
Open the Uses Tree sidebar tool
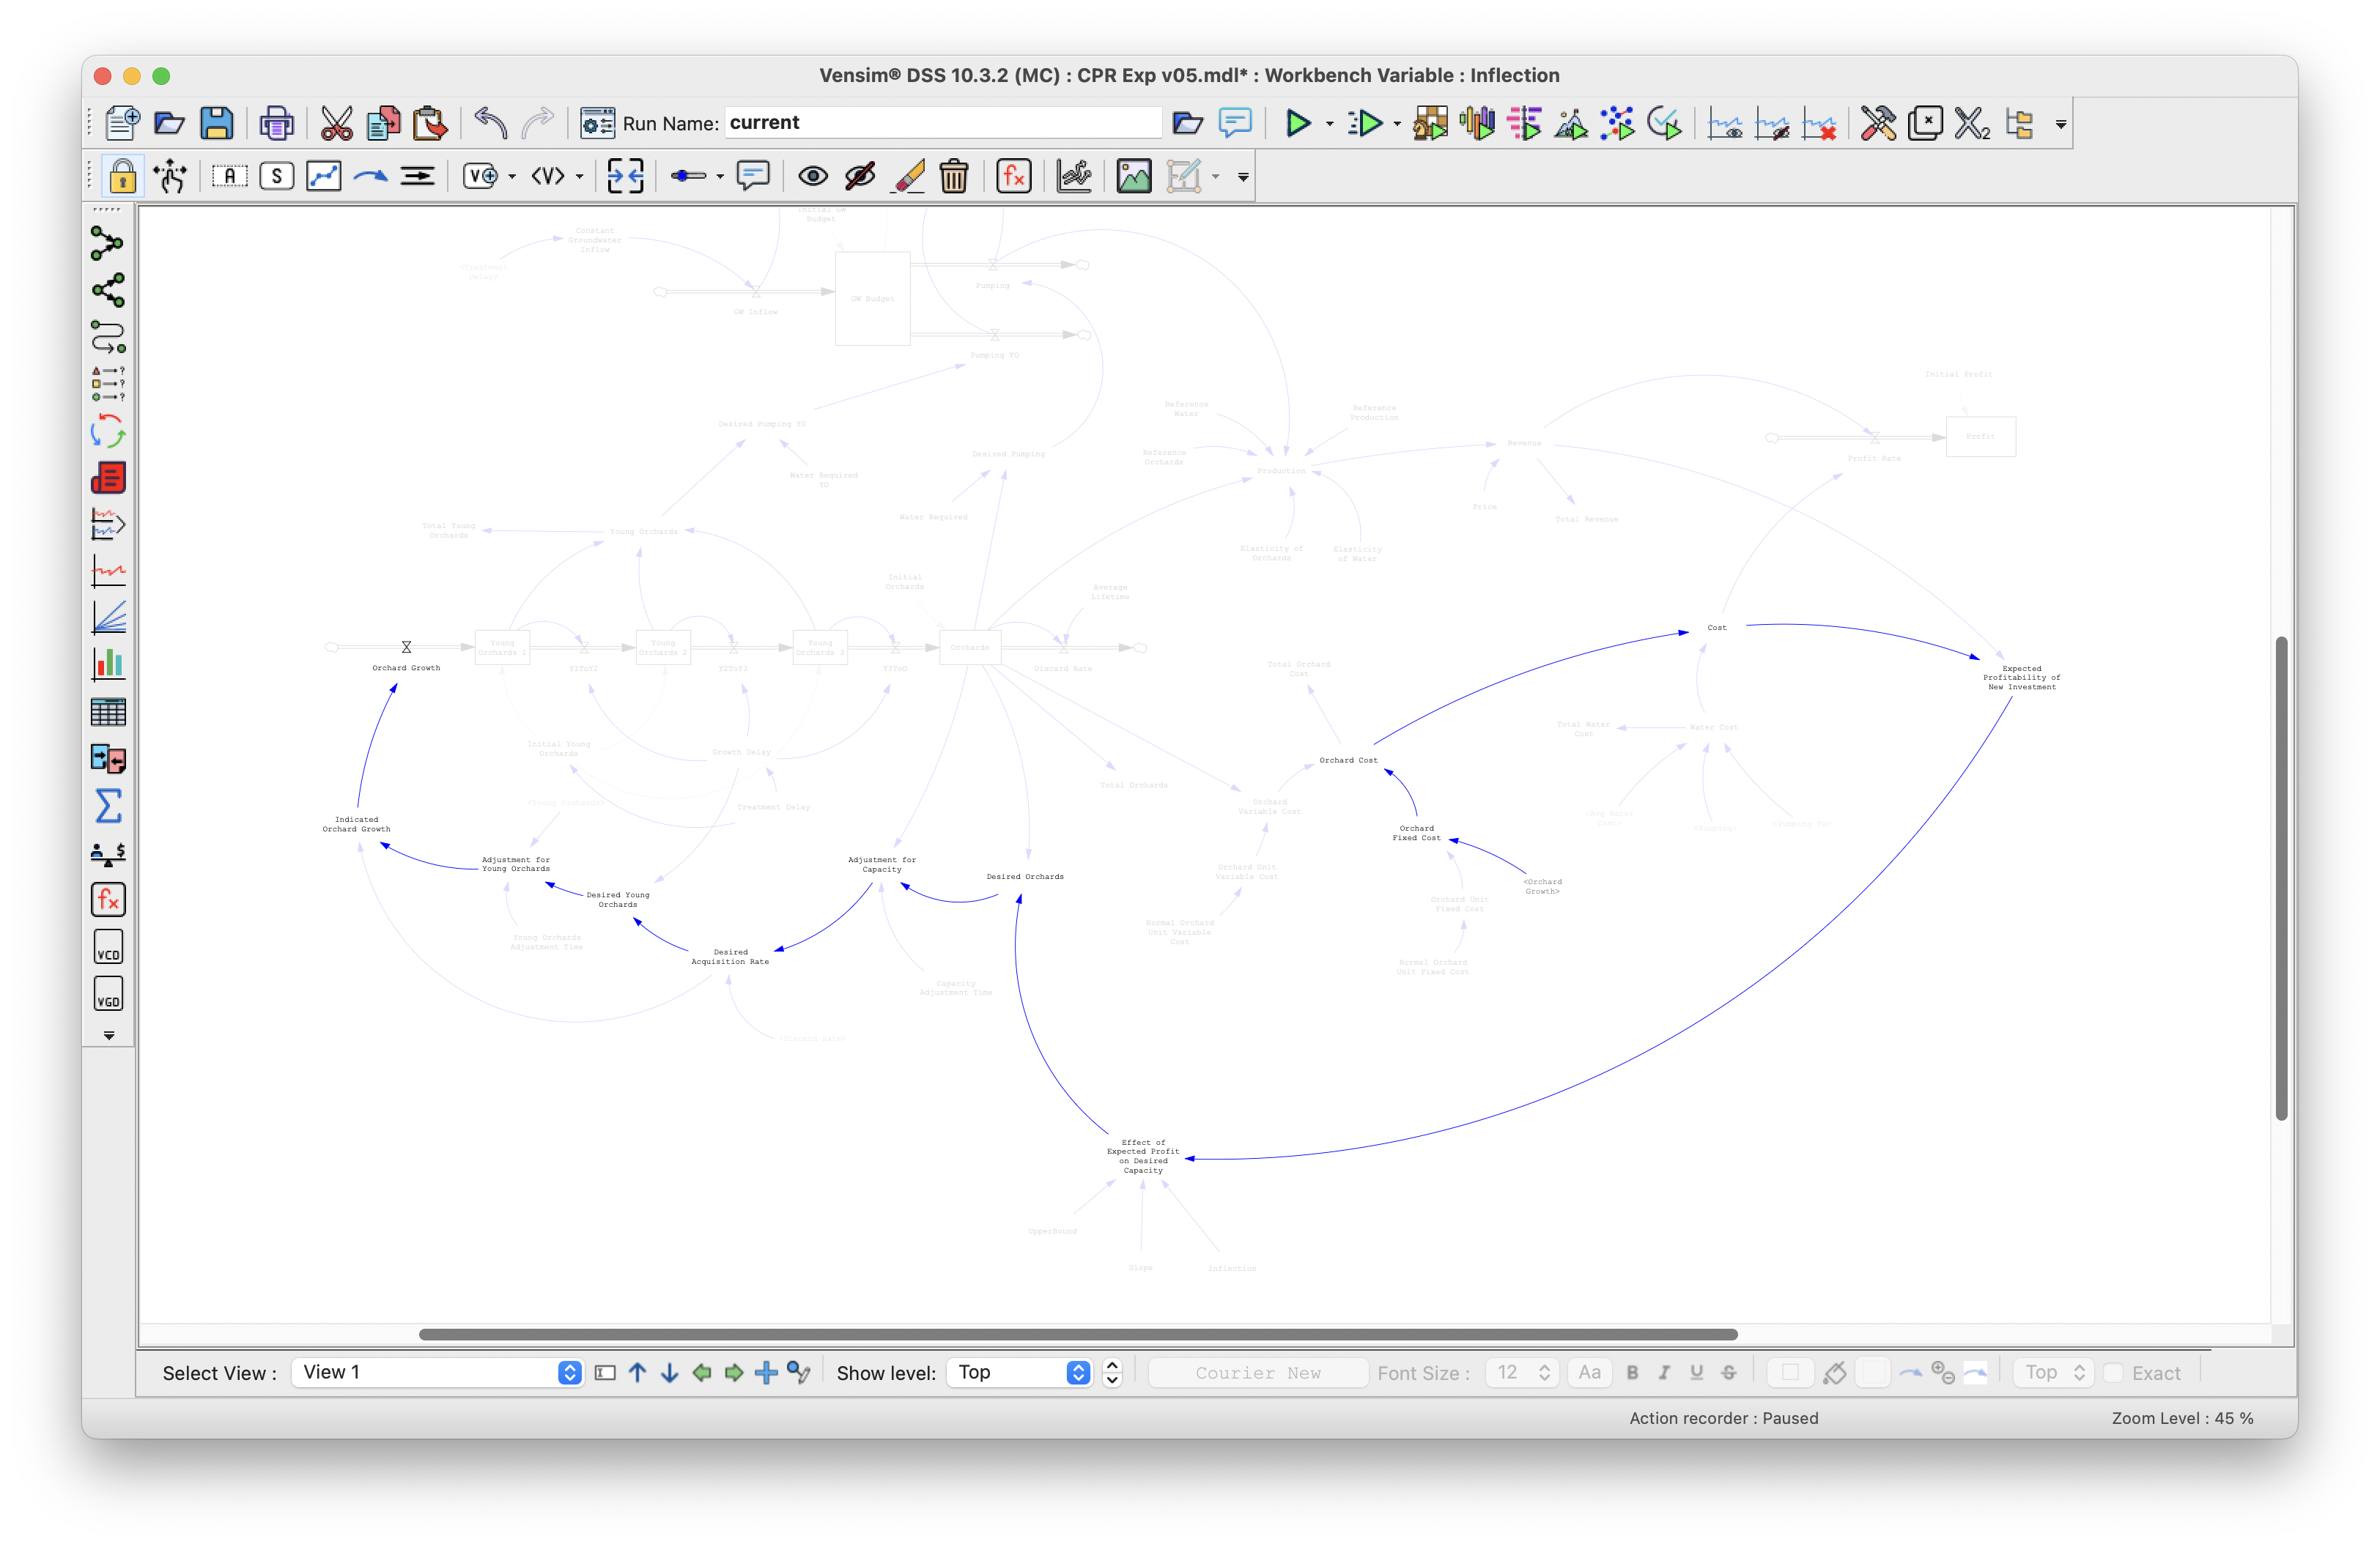point(108,290)
